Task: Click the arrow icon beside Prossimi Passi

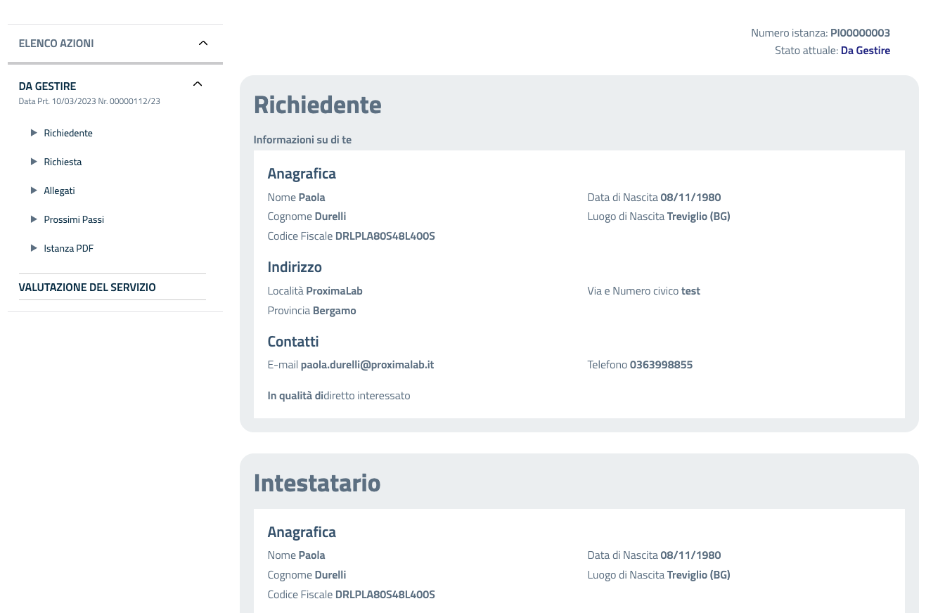Action: [34, 219]
